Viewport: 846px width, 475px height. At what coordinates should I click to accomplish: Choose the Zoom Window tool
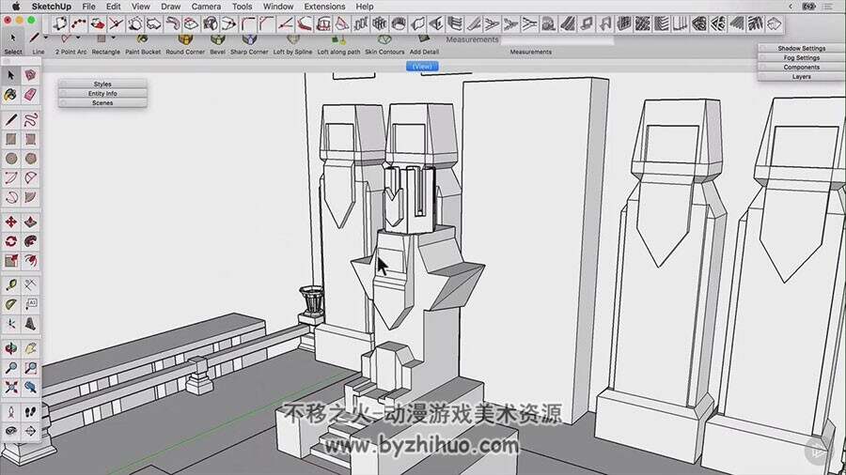pyautogui.click(x=31, y=368)
